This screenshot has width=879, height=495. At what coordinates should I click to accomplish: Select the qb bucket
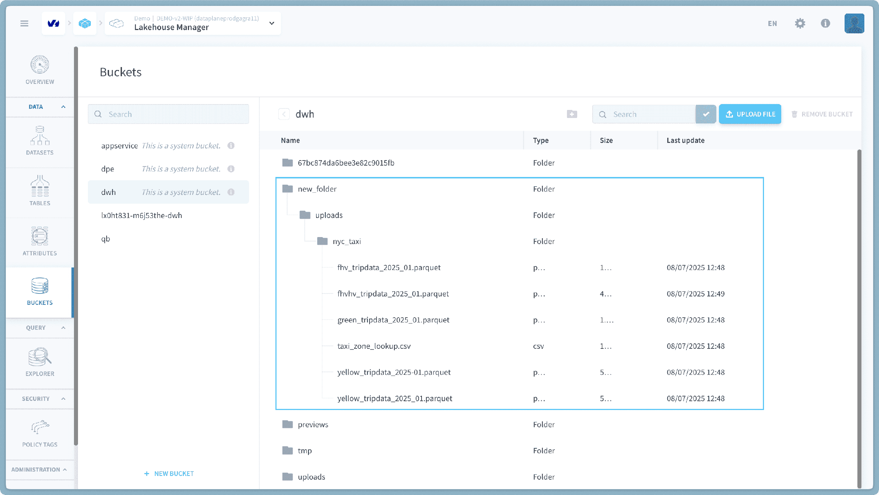168,239
